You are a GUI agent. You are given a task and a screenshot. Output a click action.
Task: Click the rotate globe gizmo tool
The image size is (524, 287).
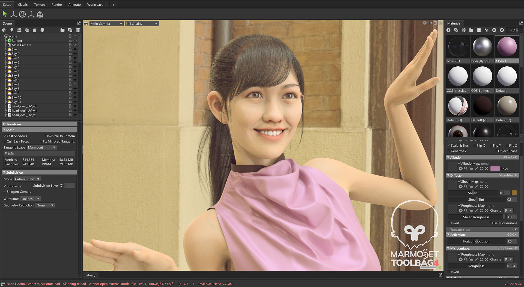(x=22, y=14)
